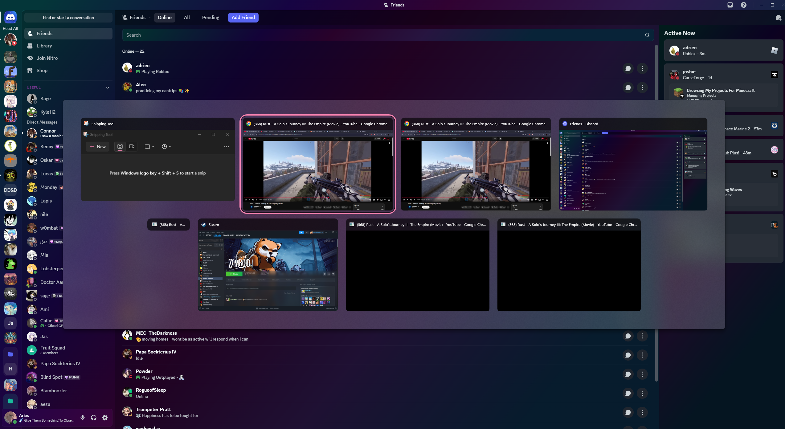785x429 pixels.
Task: Open more options for adrien
Action: click(642, 68)
